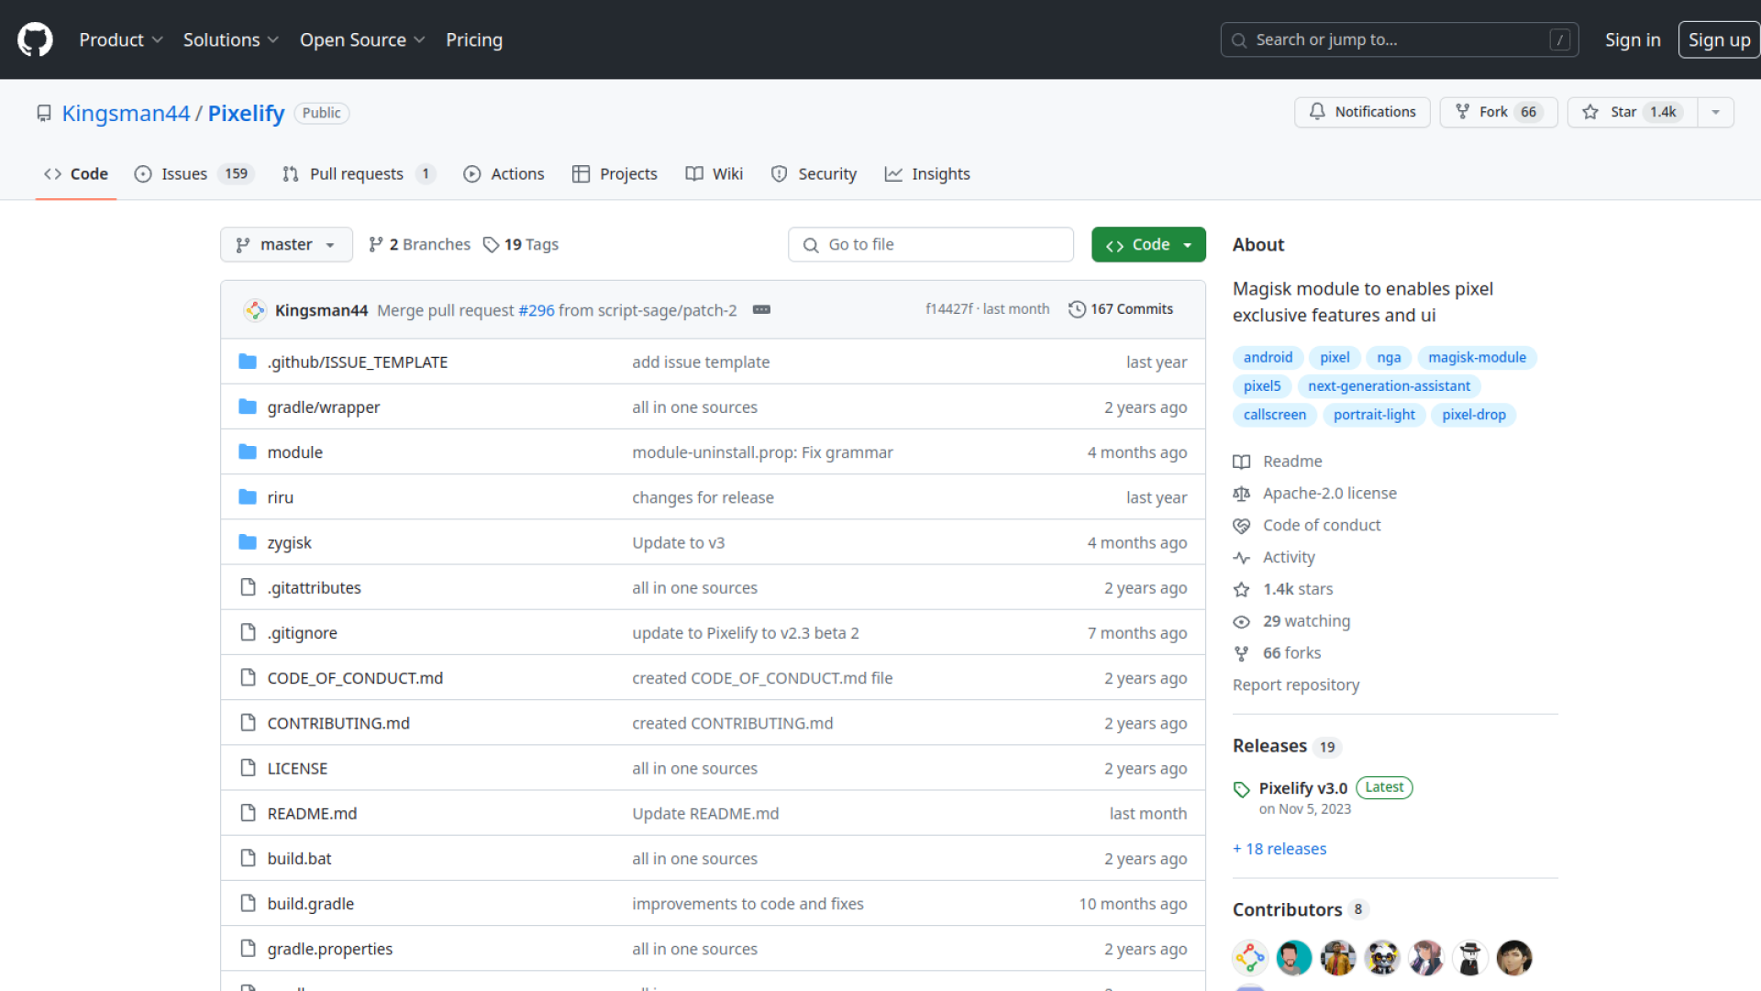This screenshot has width=1761, height=991.
Task: Click the Notifications bell button
Action: tap(1362, 112)
